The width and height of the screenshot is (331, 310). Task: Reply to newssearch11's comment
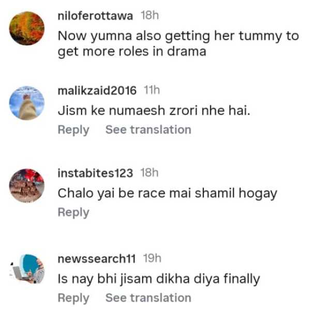(73, 298)
